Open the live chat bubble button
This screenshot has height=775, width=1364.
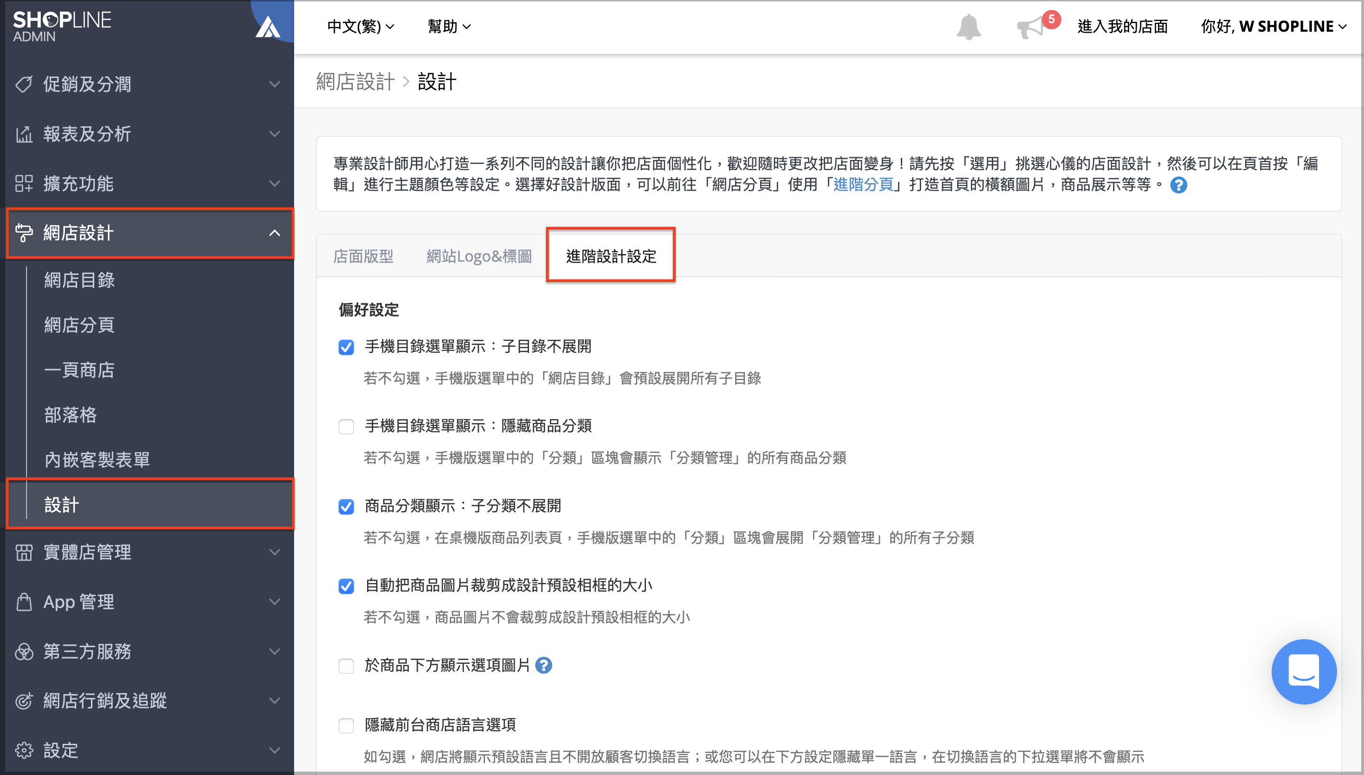coord(1304,672)
